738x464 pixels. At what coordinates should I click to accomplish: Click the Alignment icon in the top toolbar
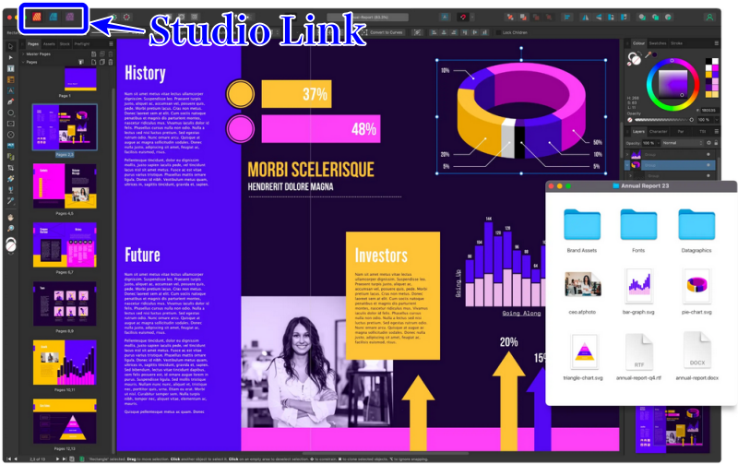click(x=567, y=18)
